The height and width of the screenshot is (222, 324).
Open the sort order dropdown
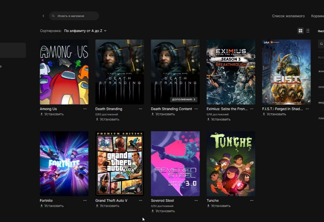coord(85,31)
